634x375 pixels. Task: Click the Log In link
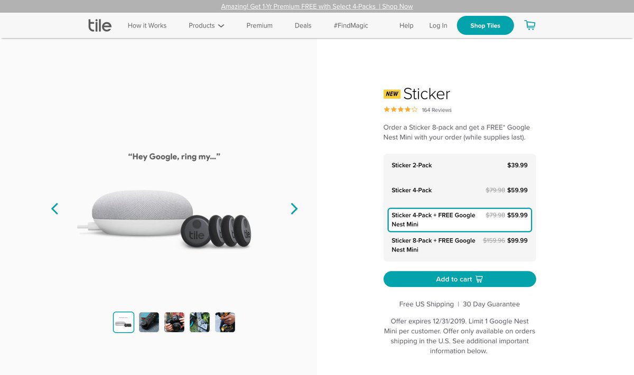click(x=438, y=25)
